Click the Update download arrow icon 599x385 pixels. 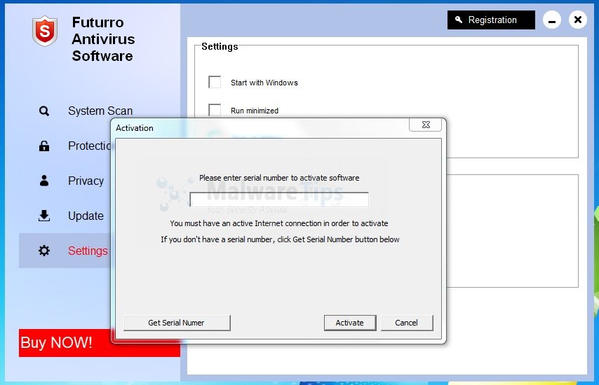click(x=44, y=216)
